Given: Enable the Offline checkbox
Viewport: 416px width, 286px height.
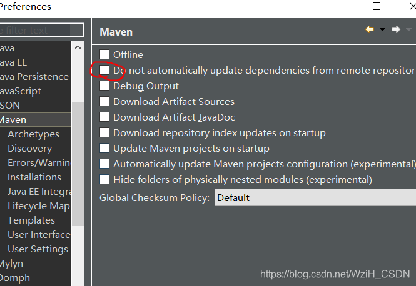Looking at the screenshot, I should [104, 54].
